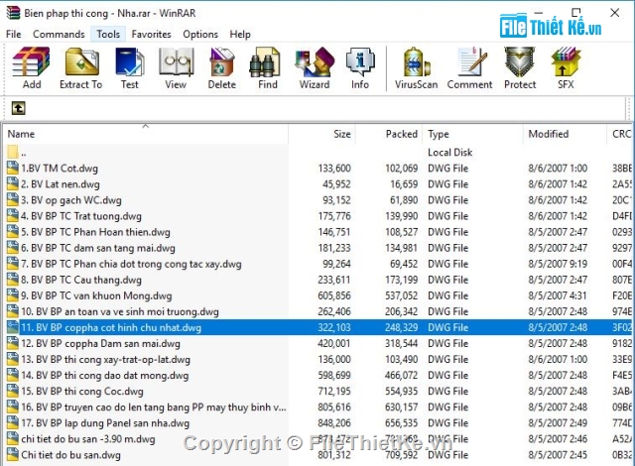Close the WinRAR window
The image size is (635, 466).
615,13
